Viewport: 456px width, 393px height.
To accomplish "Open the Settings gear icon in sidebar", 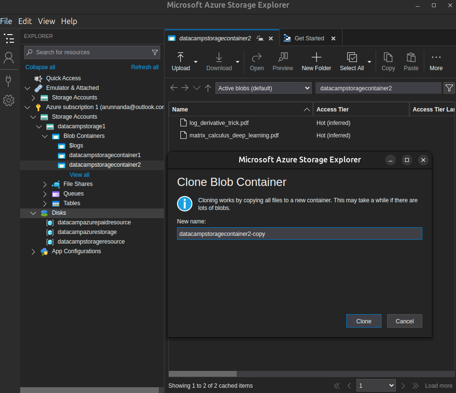I will 9,100.
